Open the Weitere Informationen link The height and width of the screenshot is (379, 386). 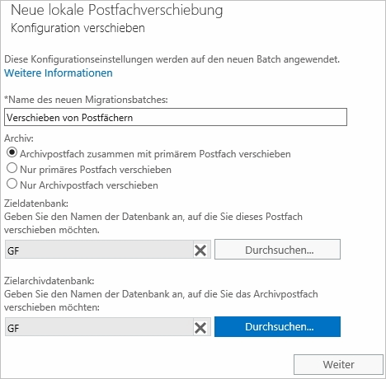coord(59,73)
